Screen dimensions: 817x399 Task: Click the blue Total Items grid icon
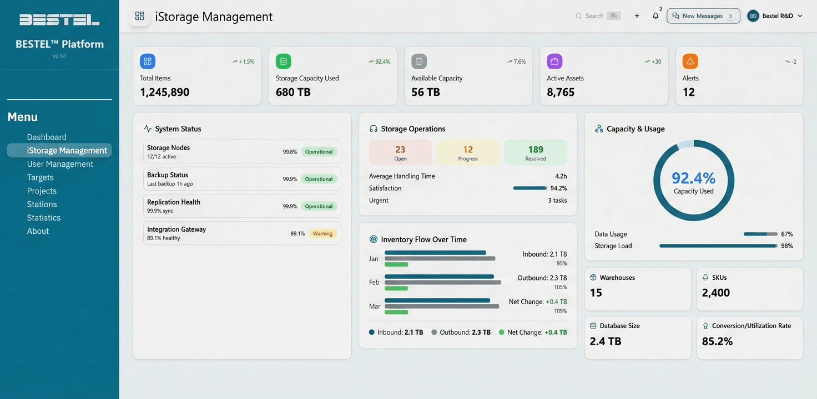147,61
